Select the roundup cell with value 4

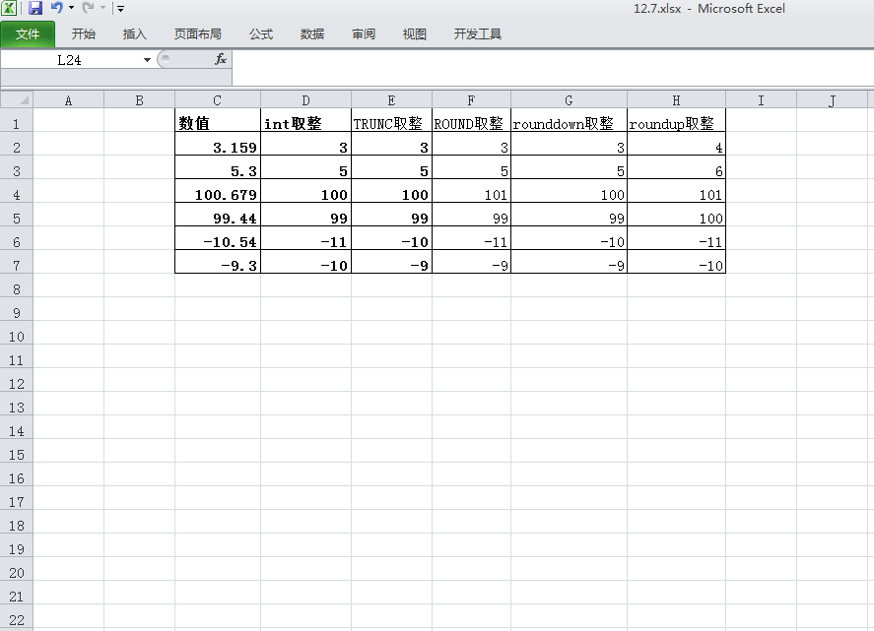[677, 144]
